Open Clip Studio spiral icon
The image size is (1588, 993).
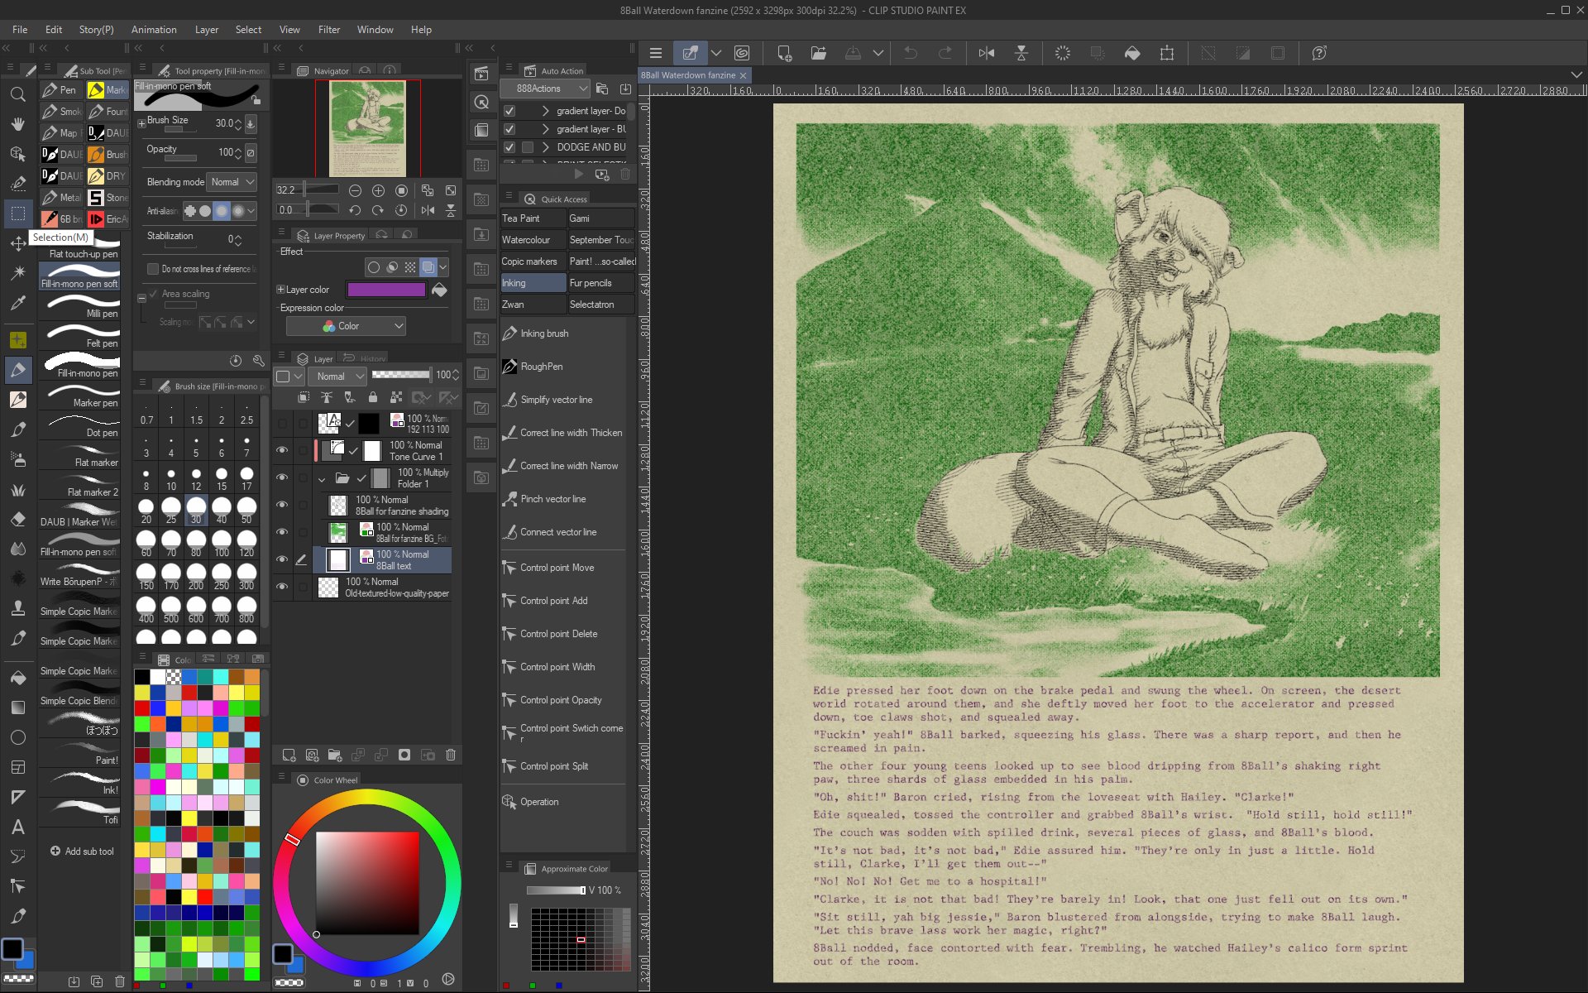tap(742, 53)
